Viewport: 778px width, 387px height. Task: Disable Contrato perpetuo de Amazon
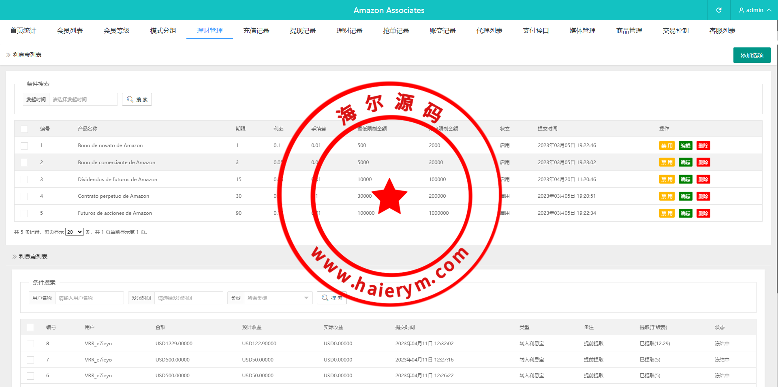[x=667, y=196]
